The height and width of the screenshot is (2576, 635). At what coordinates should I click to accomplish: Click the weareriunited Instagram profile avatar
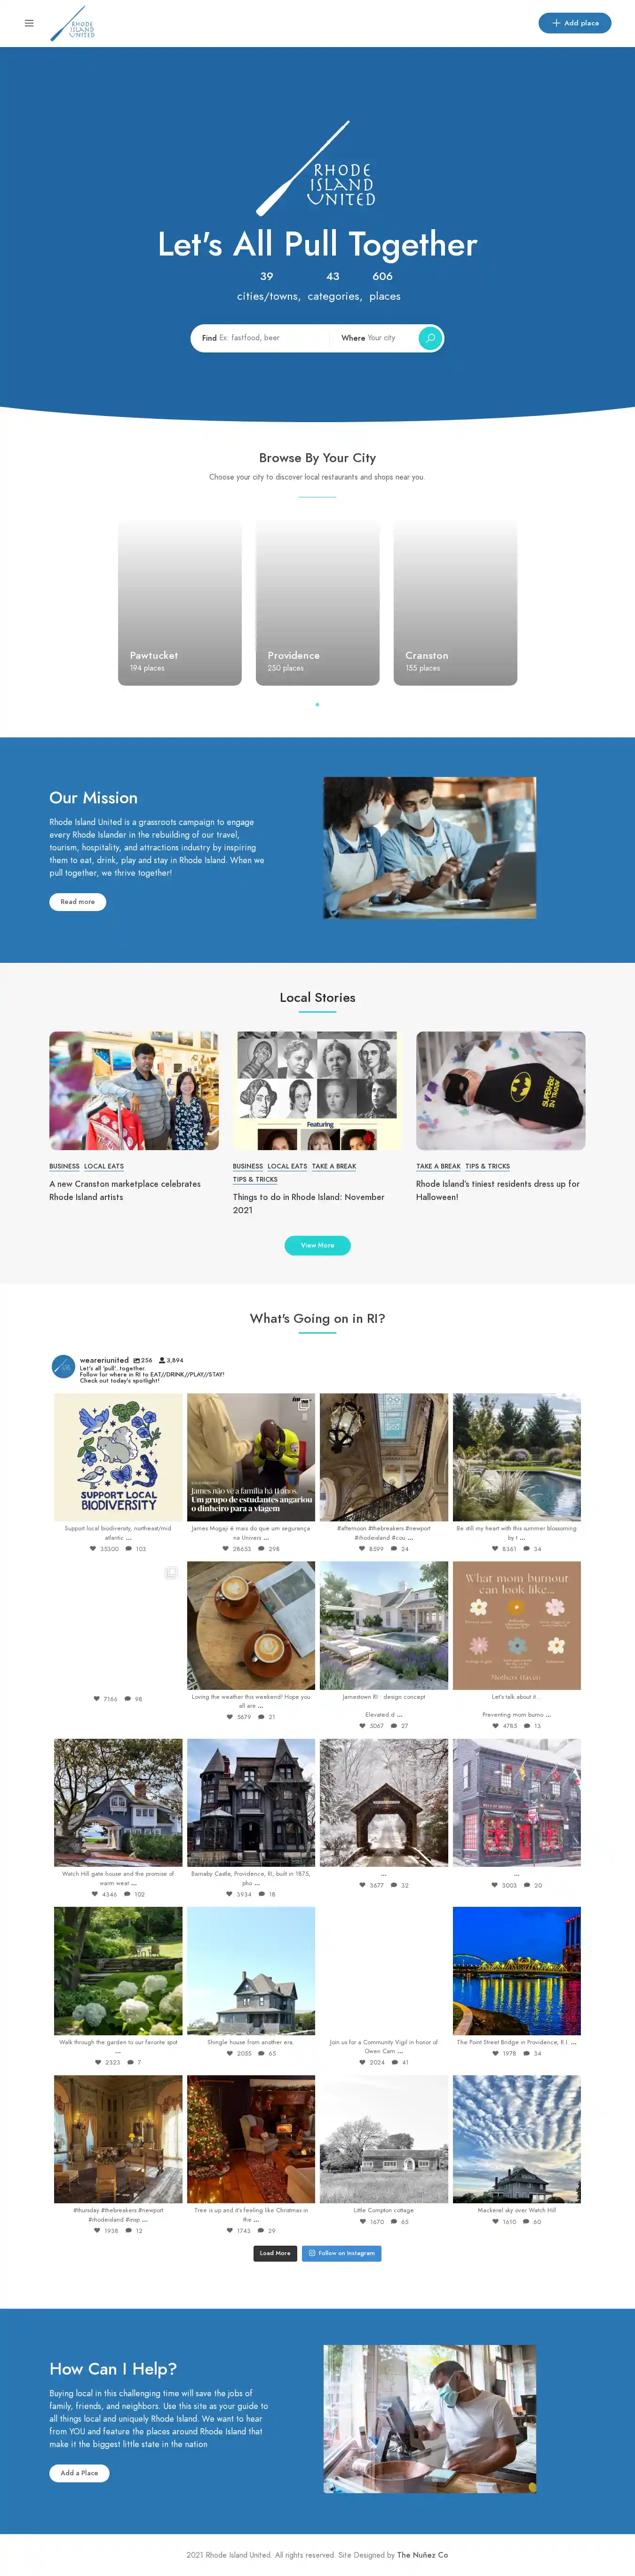[x=63, y=1366]
